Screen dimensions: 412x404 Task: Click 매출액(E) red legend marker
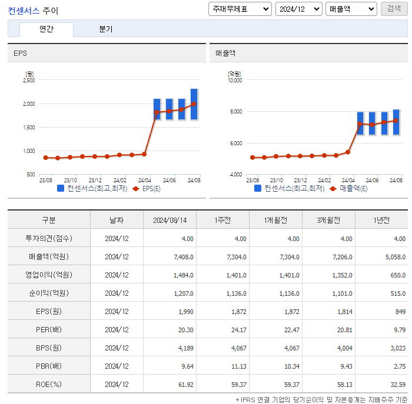[x=333, y=189]
